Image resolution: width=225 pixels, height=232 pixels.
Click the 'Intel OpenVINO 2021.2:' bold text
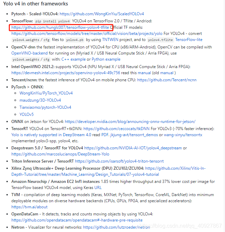click(x=33, y=67)
